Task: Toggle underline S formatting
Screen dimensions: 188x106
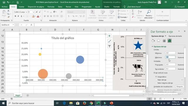Action: 21,16
